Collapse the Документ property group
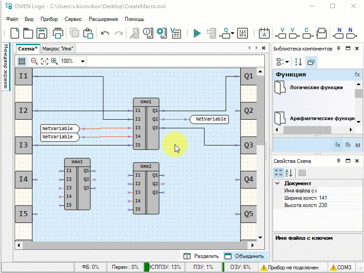The width and height of the screenshot is (364, 273). click(277, 183)
